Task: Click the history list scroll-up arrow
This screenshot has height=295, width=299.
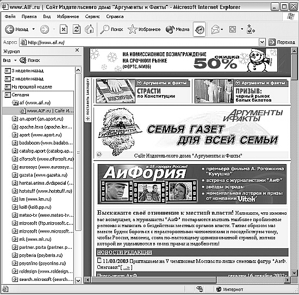Action: click(78, 70)
